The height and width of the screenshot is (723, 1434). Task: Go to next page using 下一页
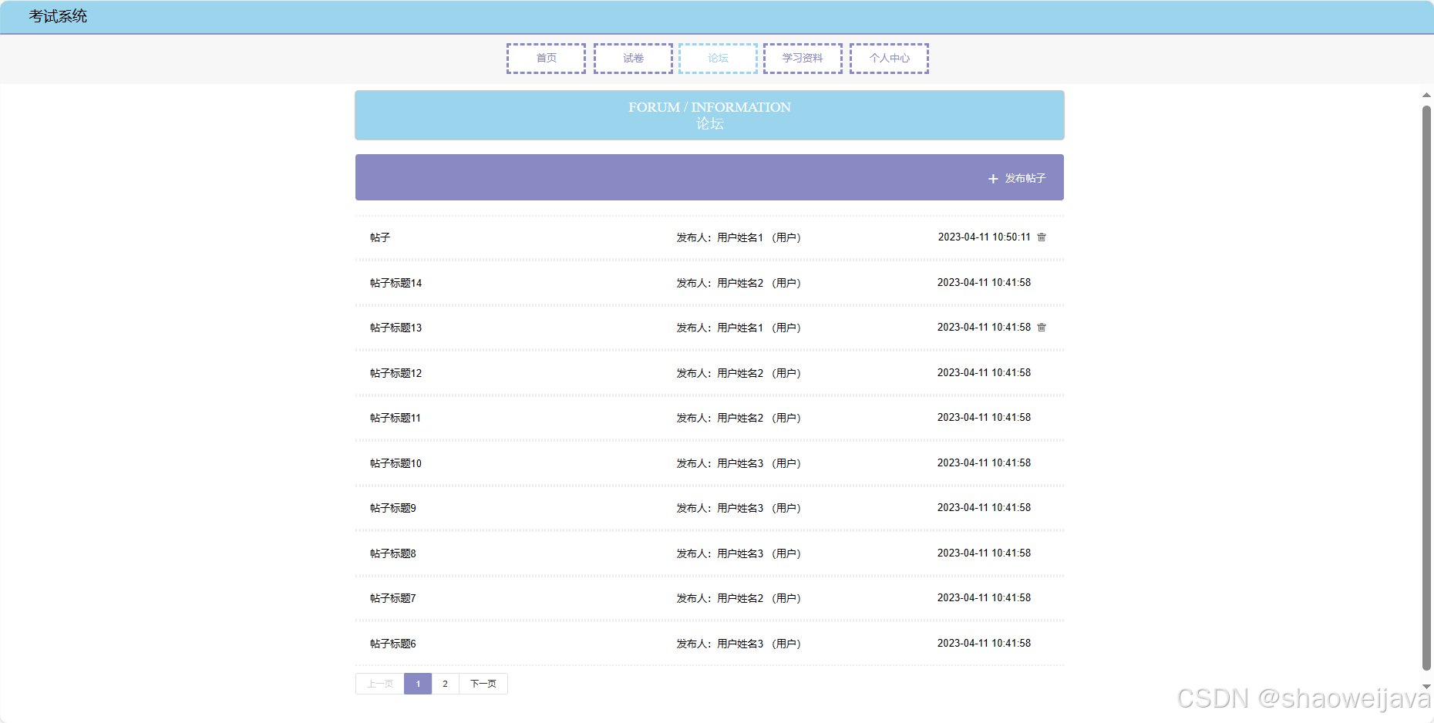point(483,683)
